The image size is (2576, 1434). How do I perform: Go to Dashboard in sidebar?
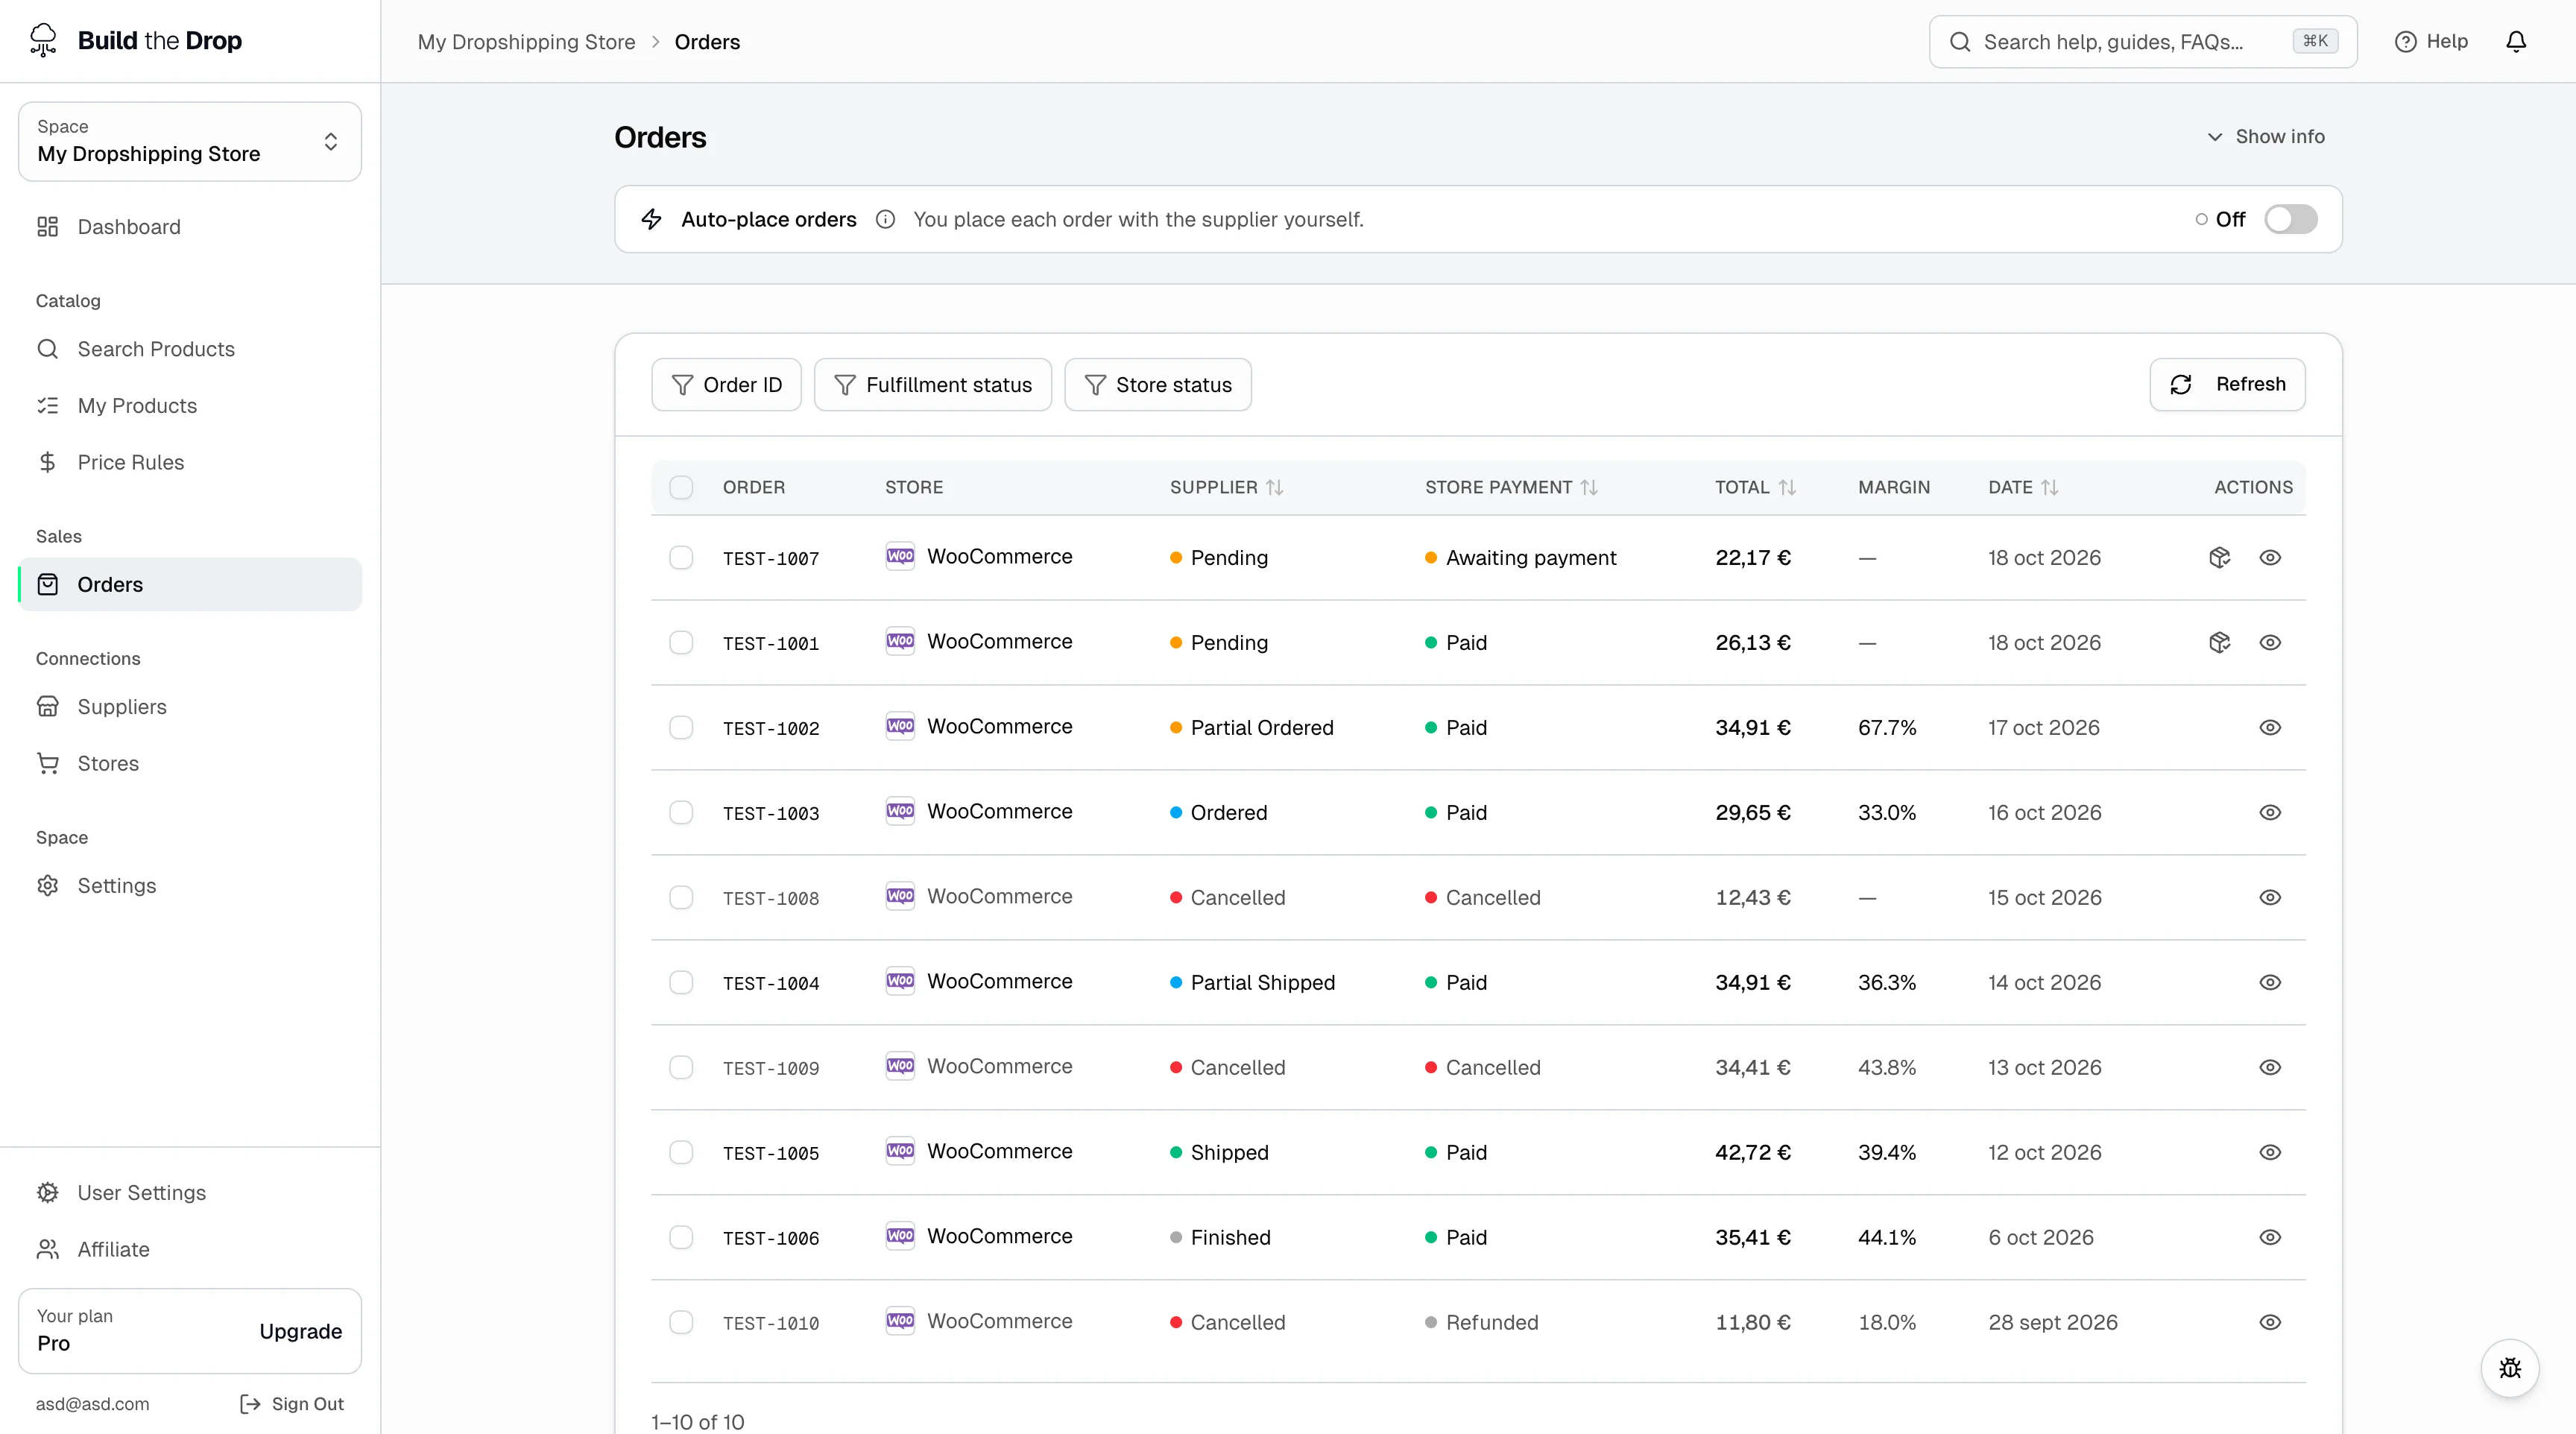click(190, 227)
